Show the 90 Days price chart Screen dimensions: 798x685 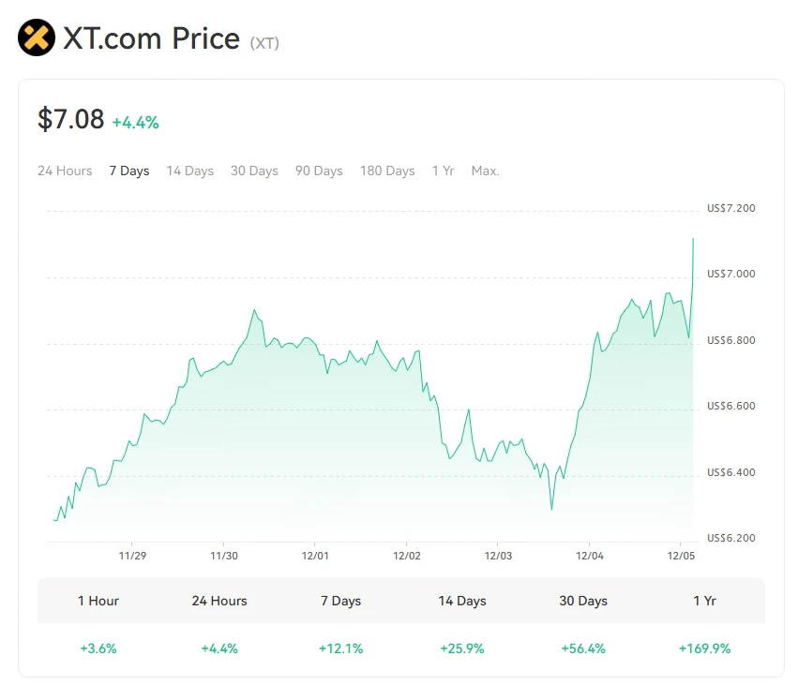[x=319, y=171]
